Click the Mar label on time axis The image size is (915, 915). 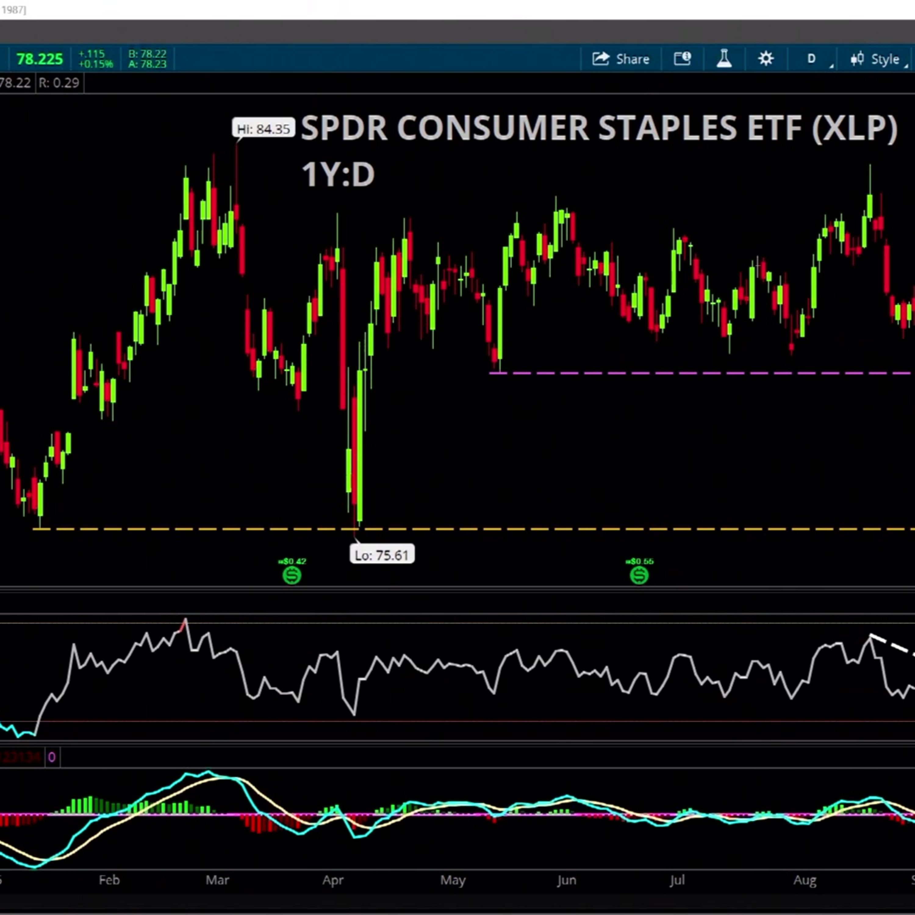(217, 880)
